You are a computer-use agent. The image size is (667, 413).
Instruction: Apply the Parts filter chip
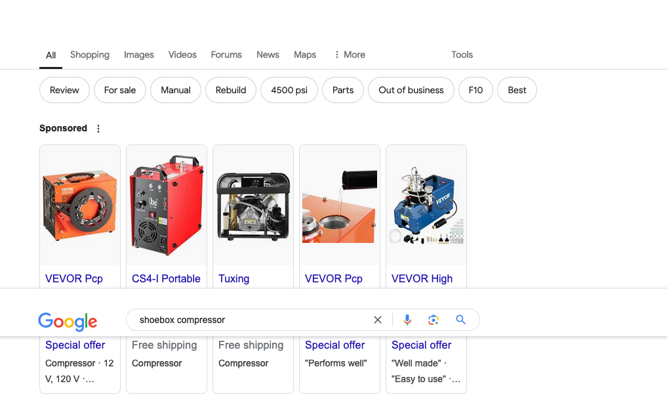tap(343, 90)
